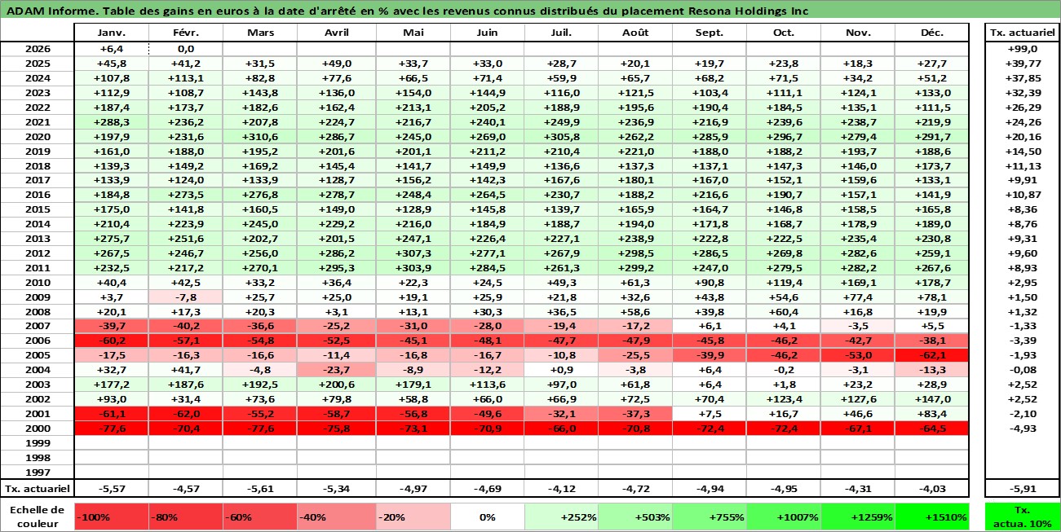
Task: Select the Sept. column header
Action: pos(710,33)
